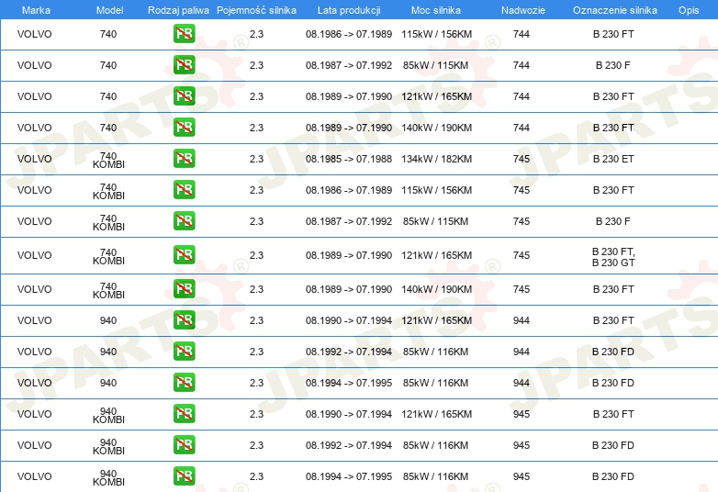Image resolution: width=718 pixels, height=492 pixels.
Task: Select VOLVO in the B 230 ET row
Action: [x=34, y=159]
